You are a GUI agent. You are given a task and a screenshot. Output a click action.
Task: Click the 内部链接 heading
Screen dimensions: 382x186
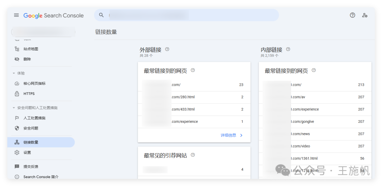tap(271, 50)
